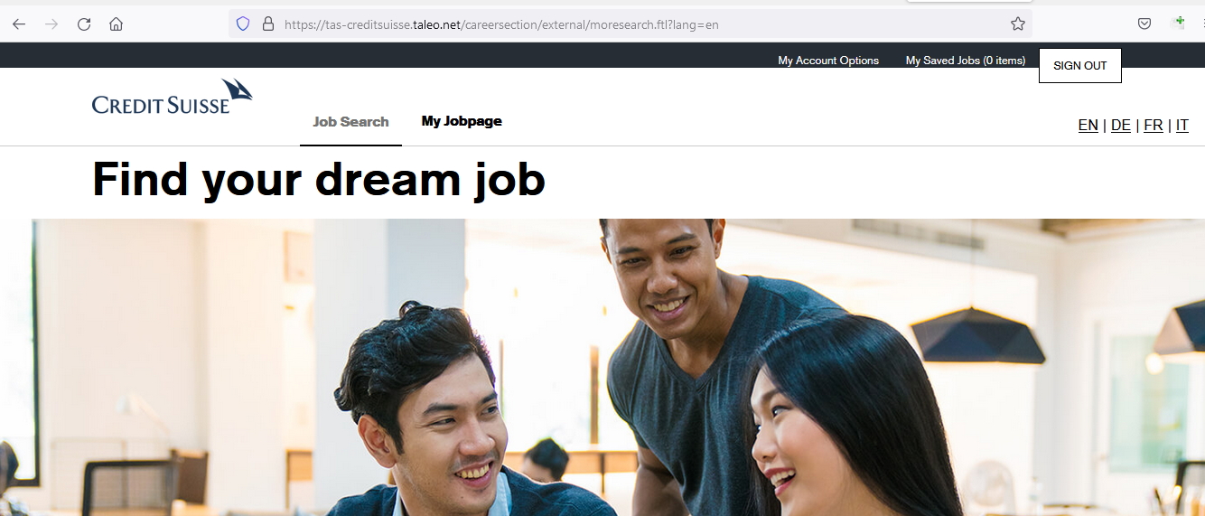Open the Pocket save icon

click(x=1144, y=24)
